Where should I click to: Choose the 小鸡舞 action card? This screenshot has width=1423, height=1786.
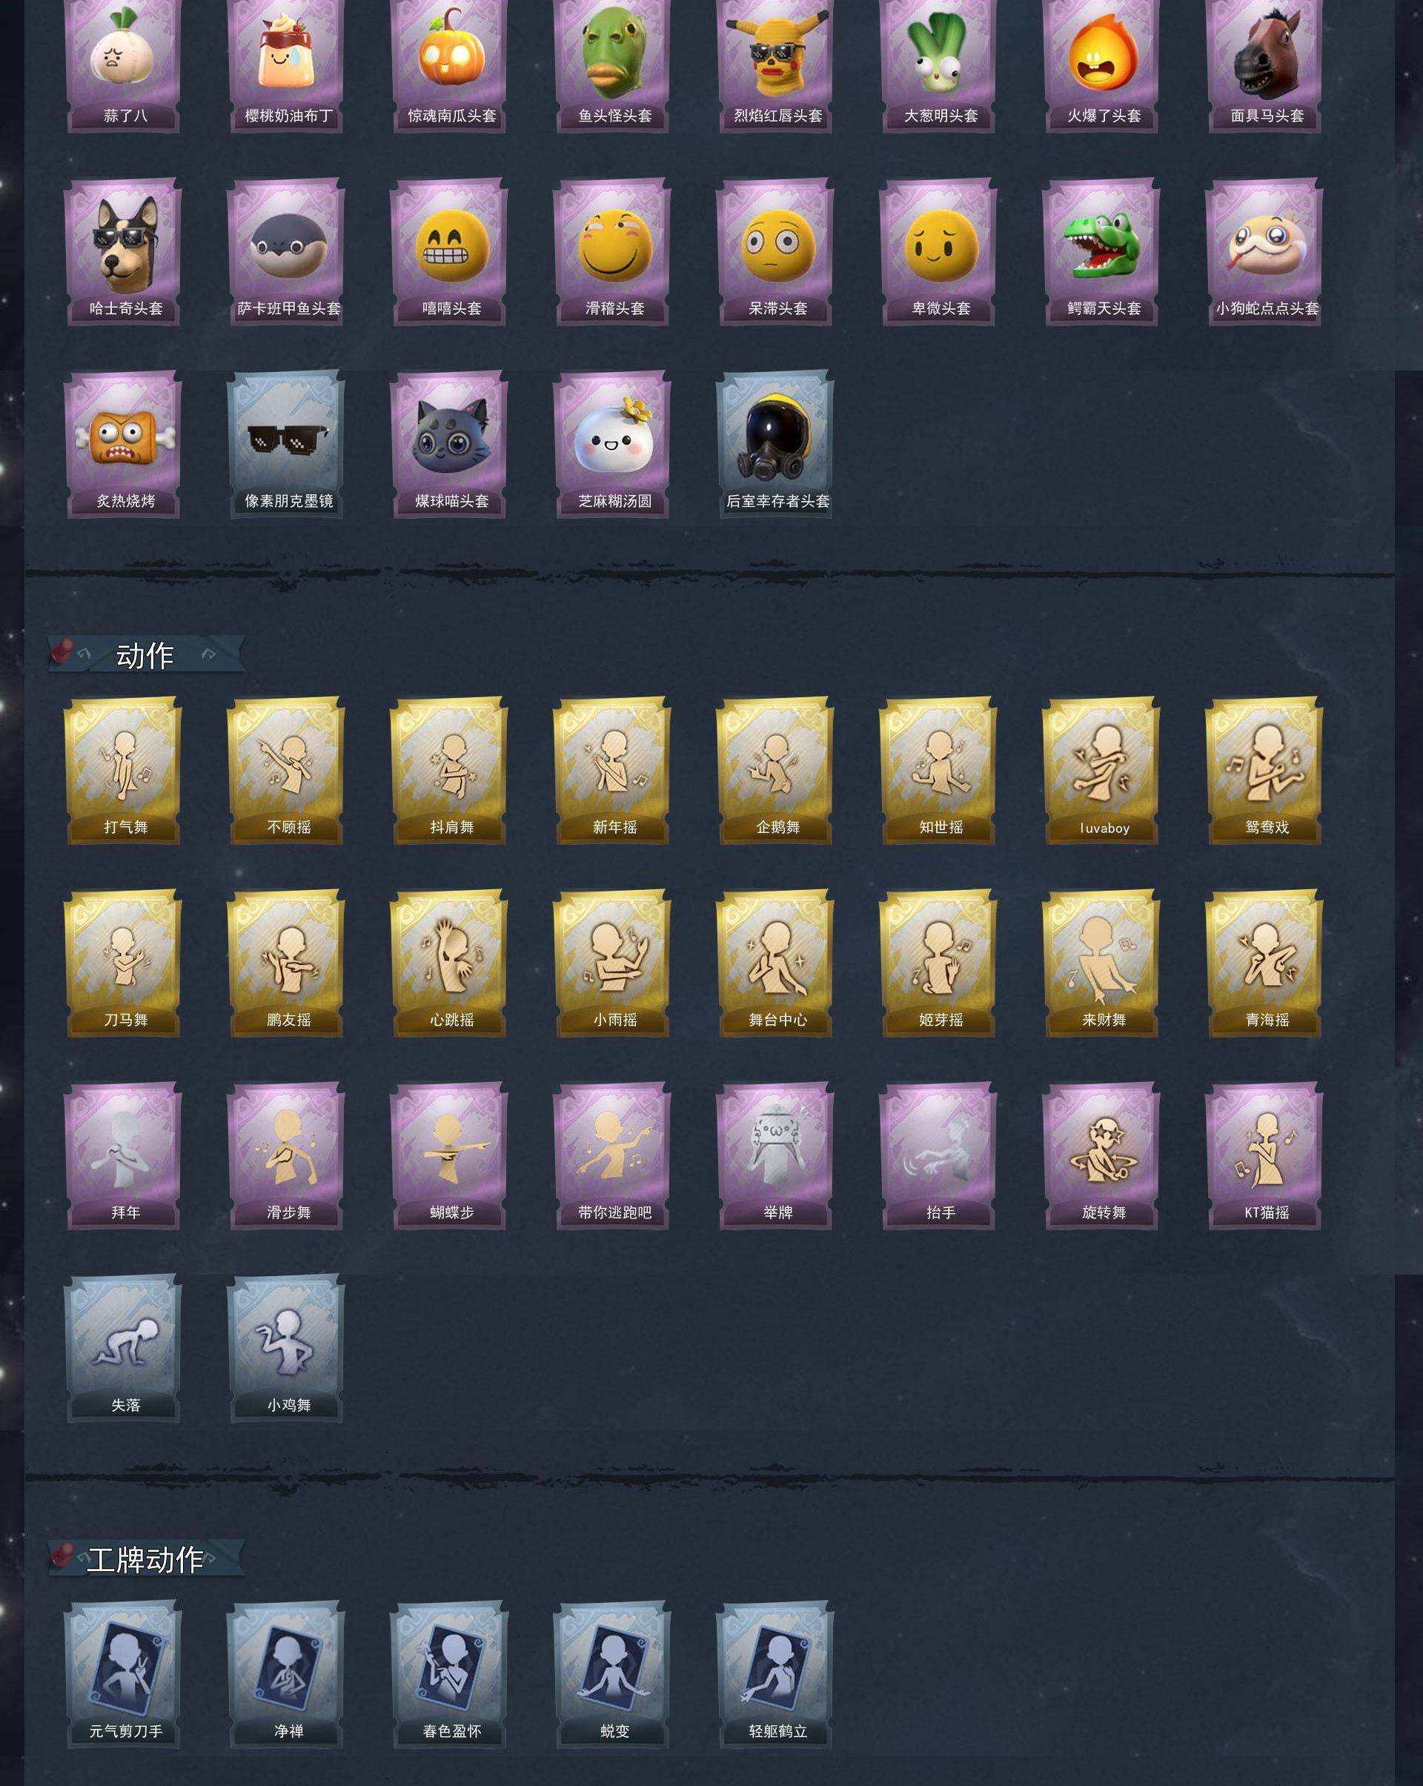click(x=287, y=1349)
